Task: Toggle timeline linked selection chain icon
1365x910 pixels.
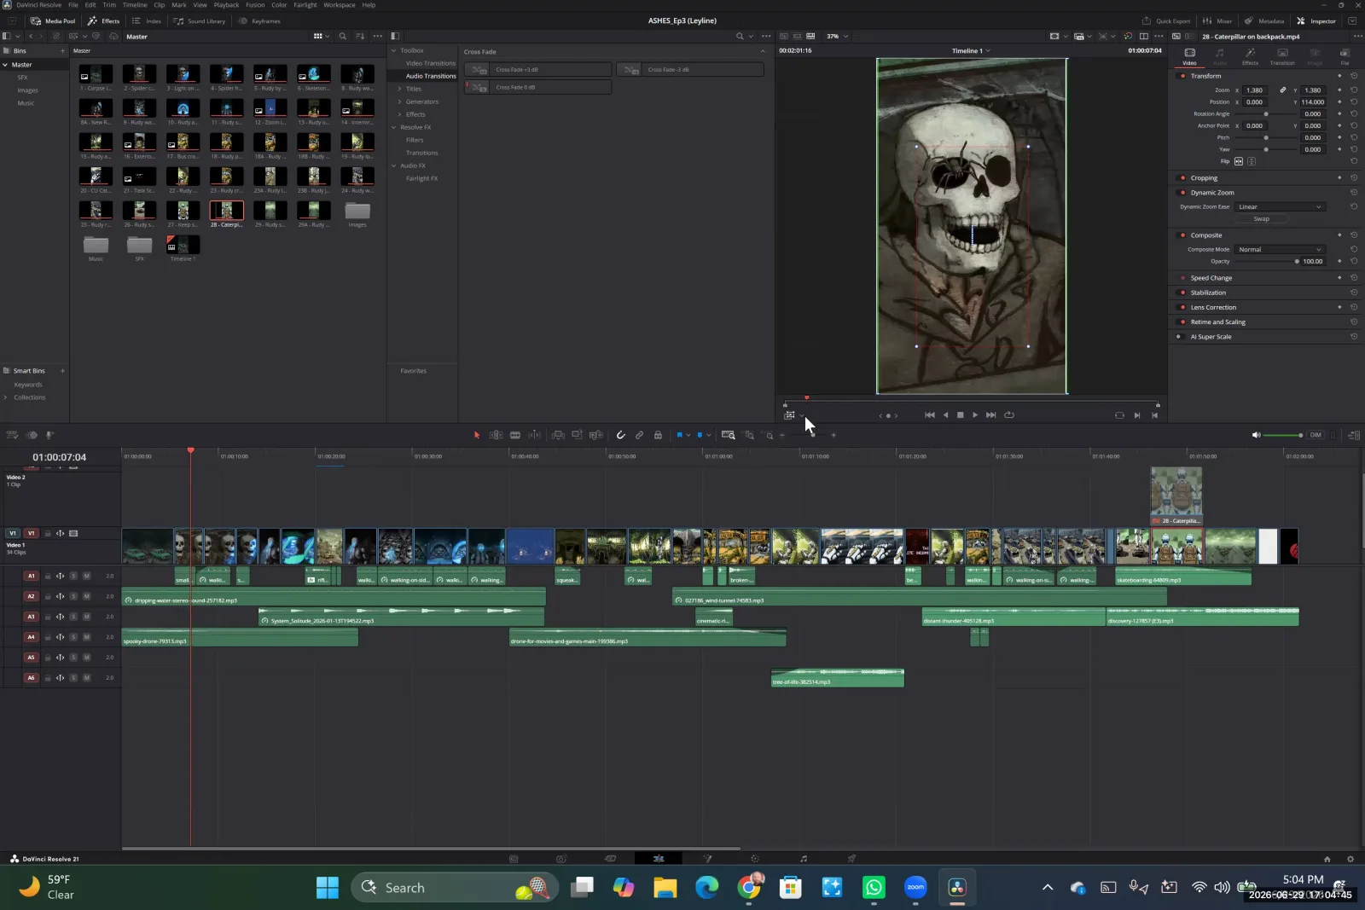Action: point(639,435)
